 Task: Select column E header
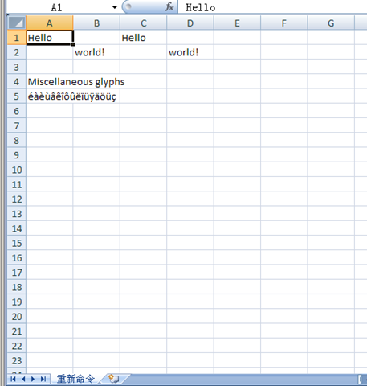click(237, 23)
